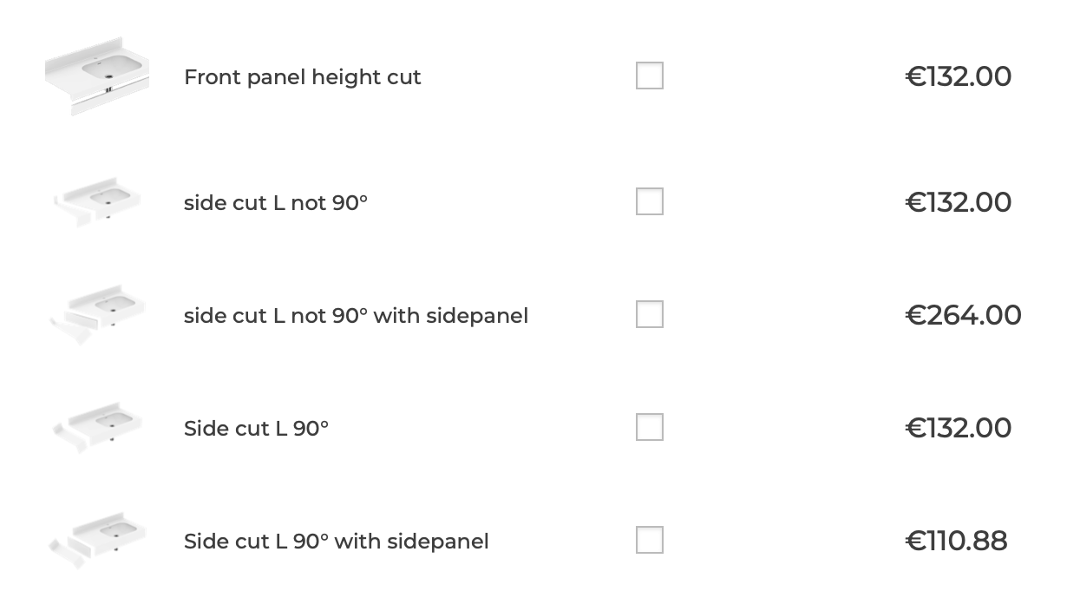Click the side cut L not 90° label
This screenshot has width=1067, height=611.
point(276,203)
